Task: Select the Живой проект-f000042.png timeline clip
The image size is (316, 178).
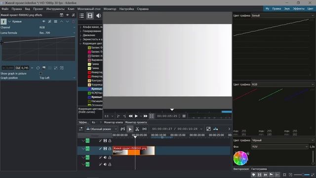Action: [x=134, y=151]
